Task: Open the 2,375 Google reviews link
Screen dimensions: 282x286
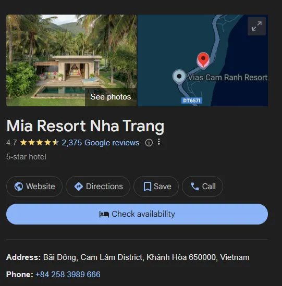Action: [101, 143]
